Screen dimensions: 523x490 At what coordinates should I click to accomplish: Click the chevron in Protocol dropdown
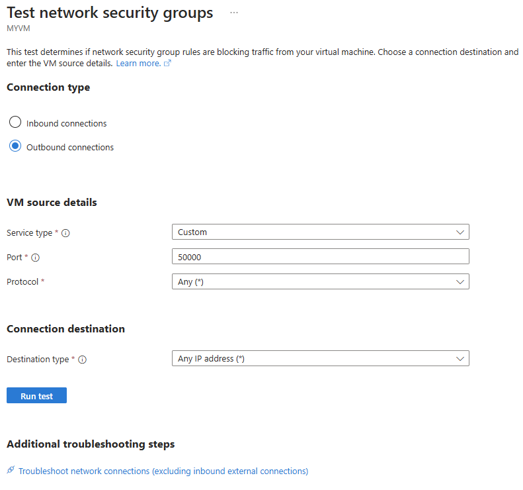[x=460, y=281]
